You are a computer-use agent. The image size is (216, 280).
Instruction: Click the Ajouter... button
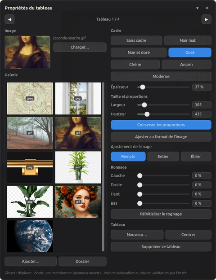click(x=31, y=262)
